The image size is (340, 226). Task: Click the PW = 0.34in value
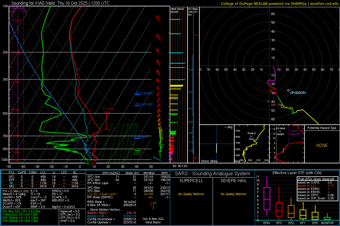15,191
